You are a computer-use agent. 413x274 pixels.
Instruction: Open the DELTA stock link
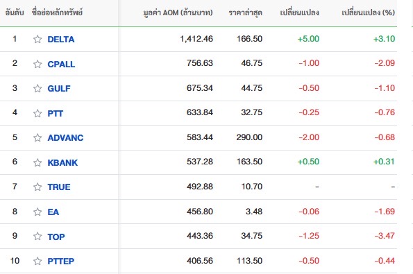[61, 40]
